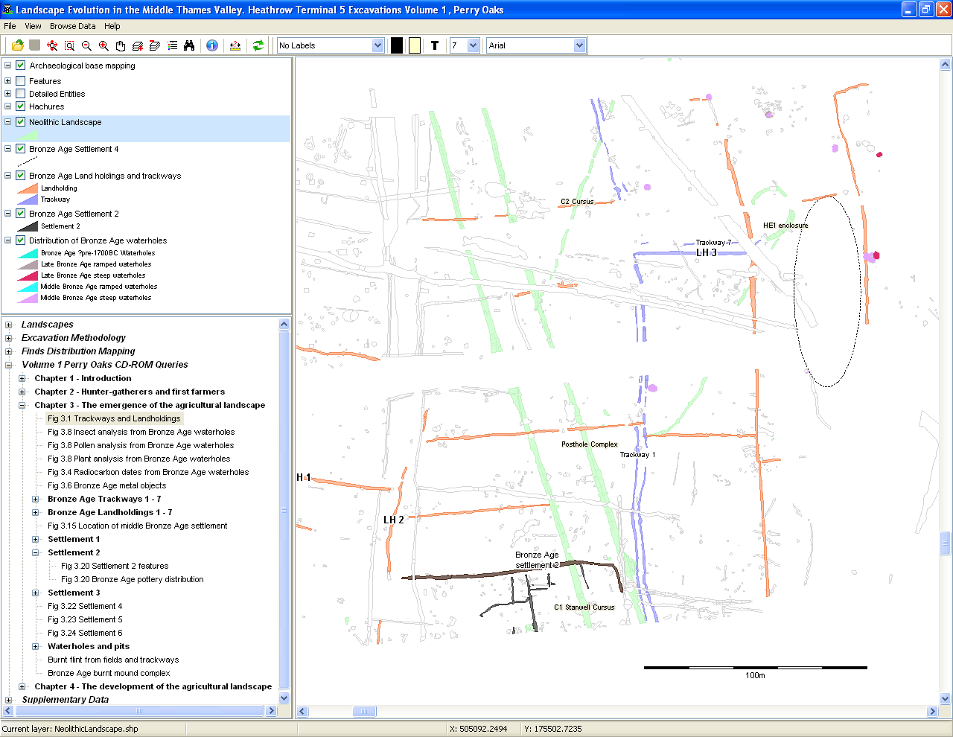Activate the pan hand tool

(x=121, y=45)
